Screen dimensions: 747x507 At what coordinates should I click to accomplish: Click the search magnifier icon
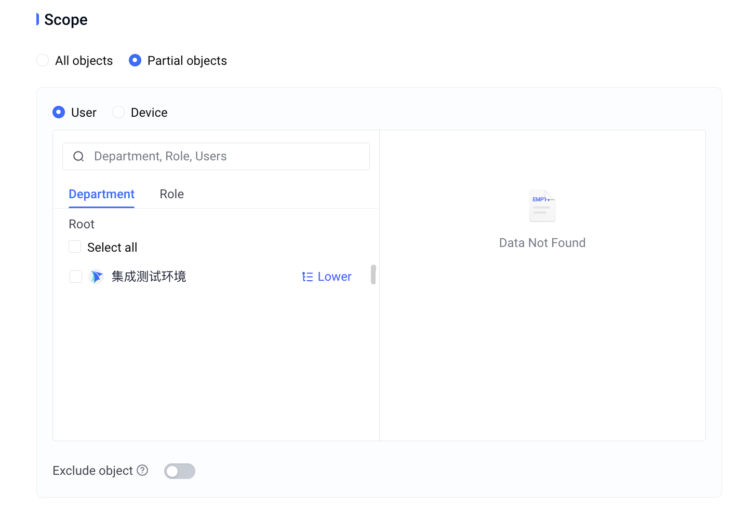[78, 156]
